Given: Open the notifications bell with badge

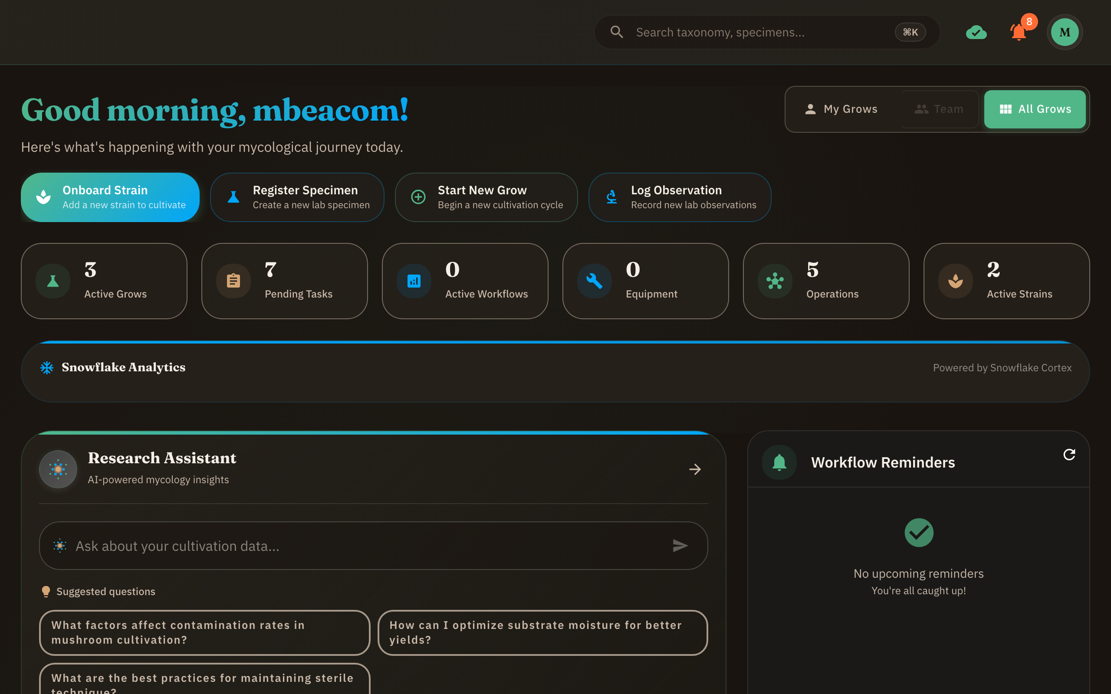Looking at the screenshot, I should click(x=1019, y=32).
